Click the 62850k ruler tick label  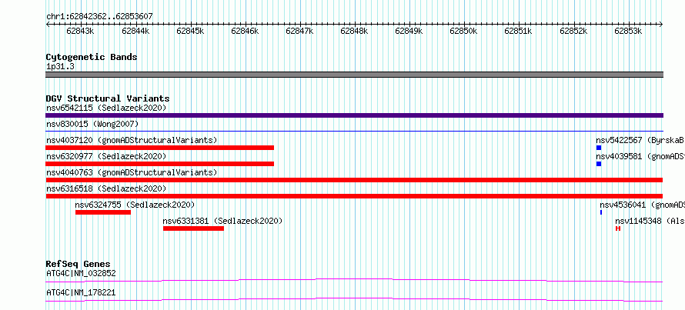tap(463, 31)
